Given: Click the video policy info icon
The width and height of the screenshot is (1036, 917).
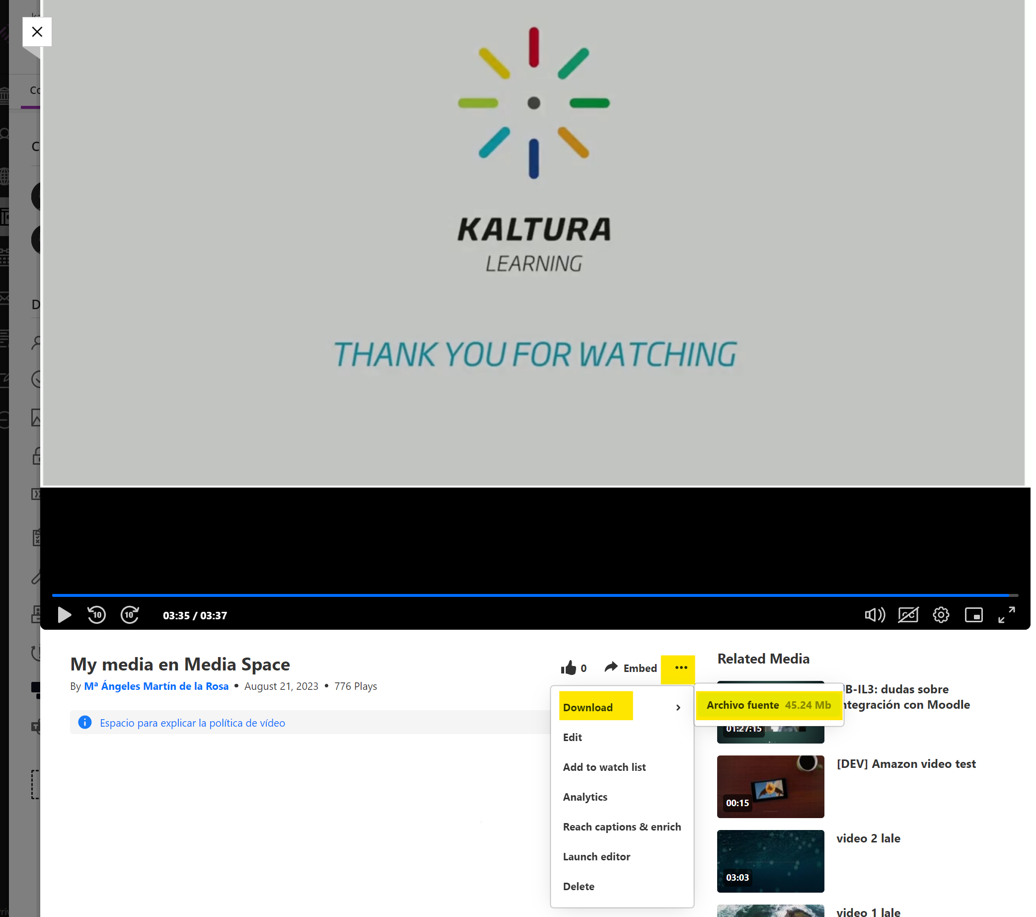Looking at the screenshot, I should pyautogui.click(x=84, y=722).
